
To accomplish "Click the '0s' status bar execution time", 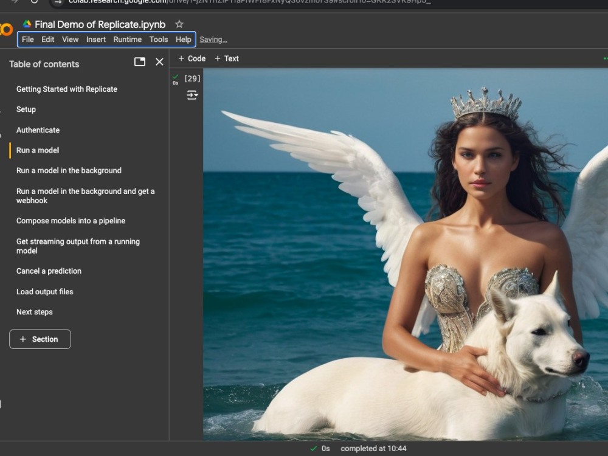I will (x=326, y=449).
